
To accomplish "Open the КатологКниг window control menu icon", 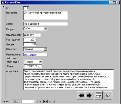I will point(3,3).
